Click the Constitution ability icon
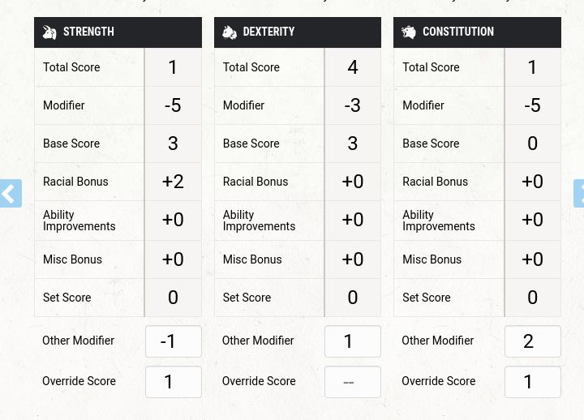The image size is (584, 420). point(409,32)
